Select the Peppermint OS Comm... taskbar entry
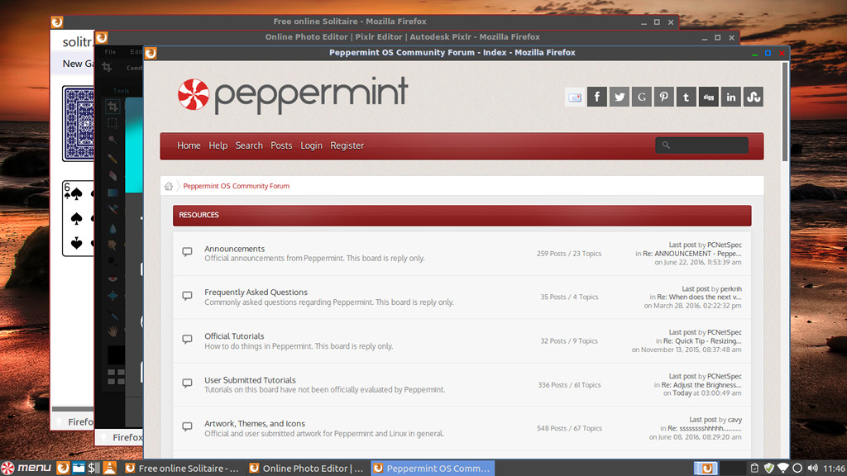 pos(433,468)
